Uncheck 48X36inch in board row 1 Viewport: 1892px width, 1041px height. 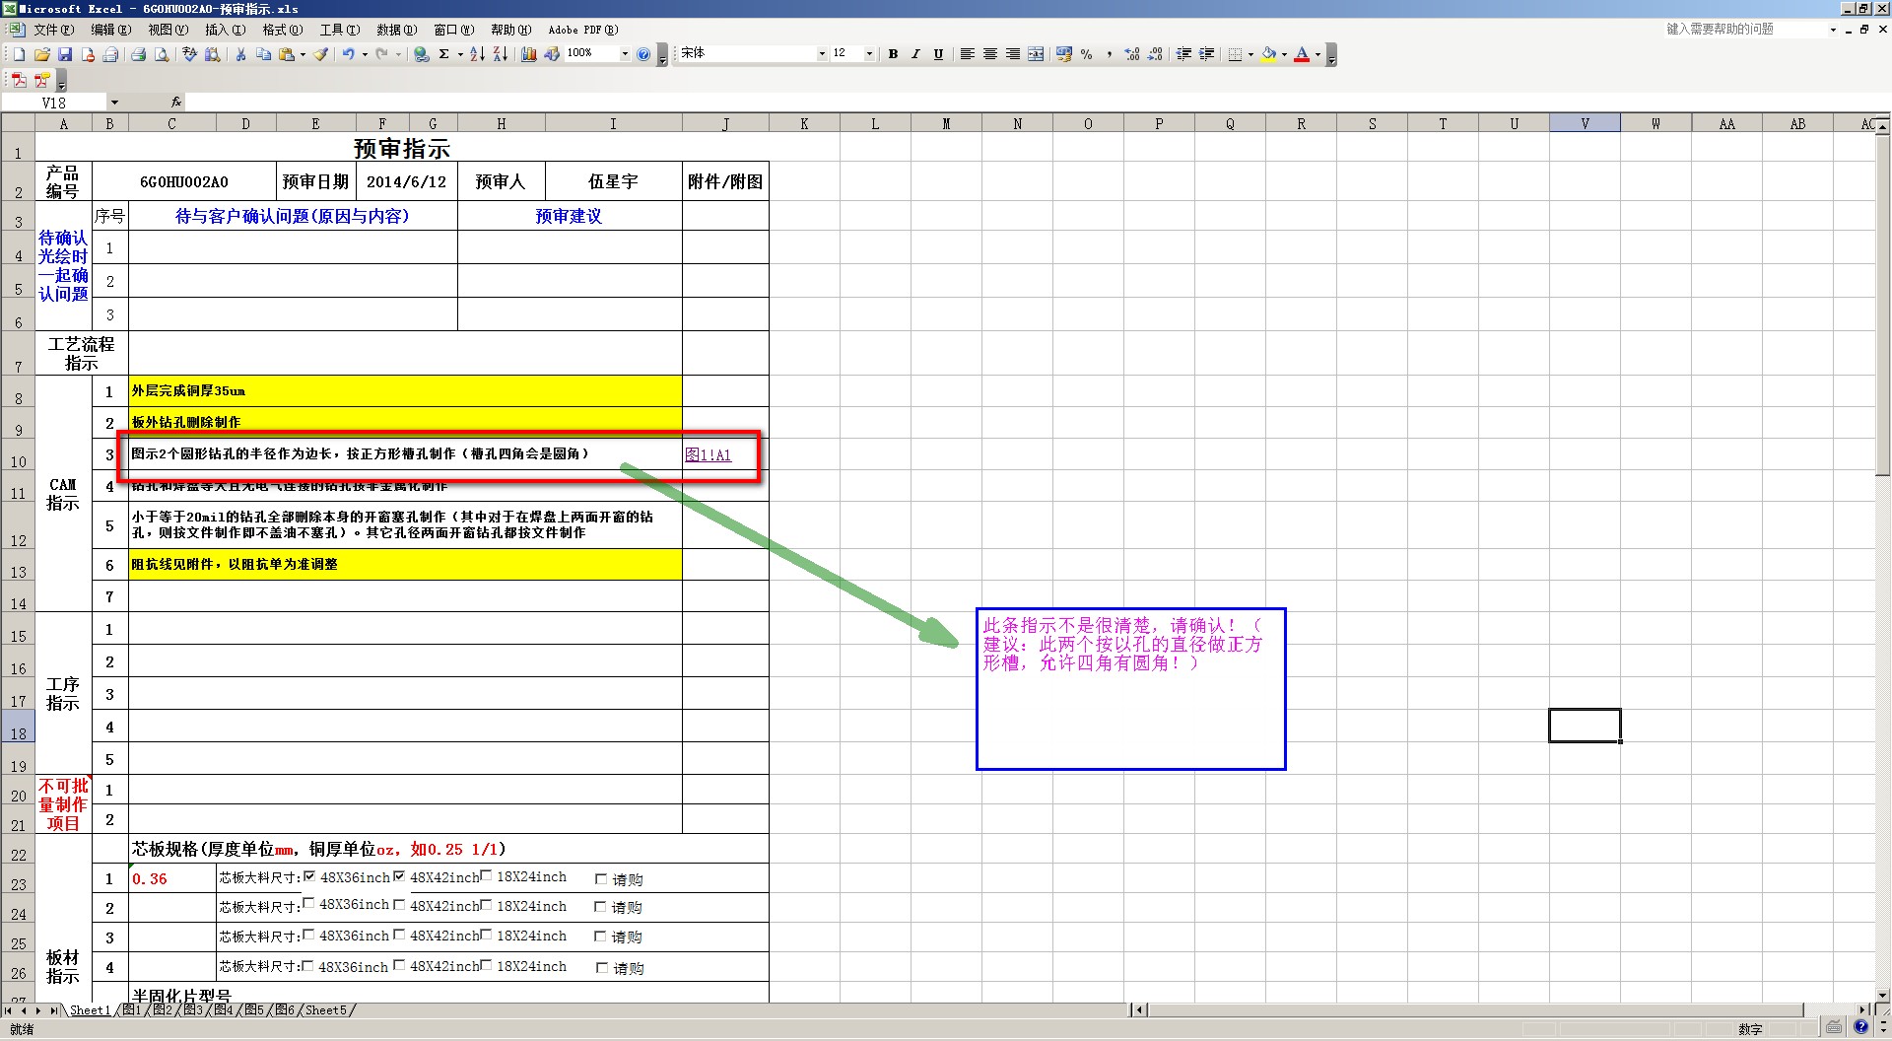click(309, 875)
